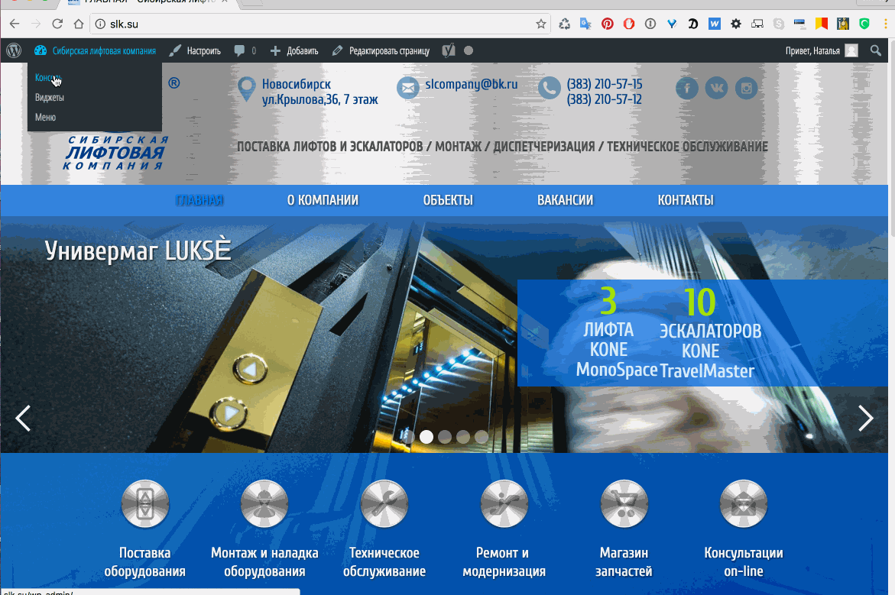
Task: Click the browser back arrow
Action: point(15,24)
